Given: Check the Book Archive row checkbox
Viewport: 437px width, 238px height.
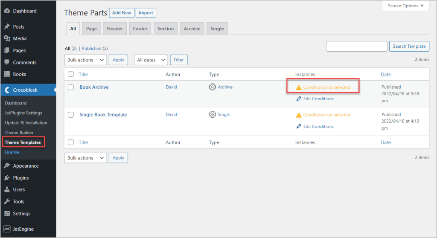Looking at the screenshot, I should pos(71,87).
